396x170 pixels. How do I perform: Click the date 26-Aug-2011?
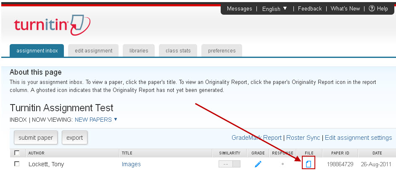pos(376,164)
